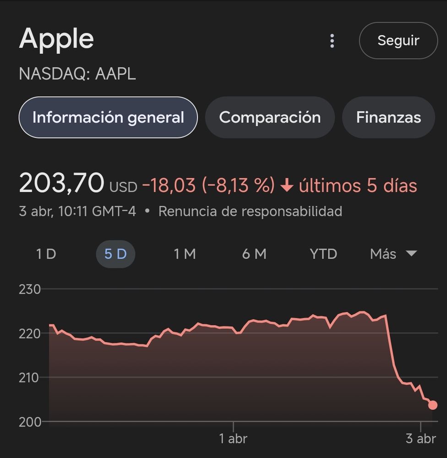Open Renuncia de responsabilidad link

click(250, 211)
